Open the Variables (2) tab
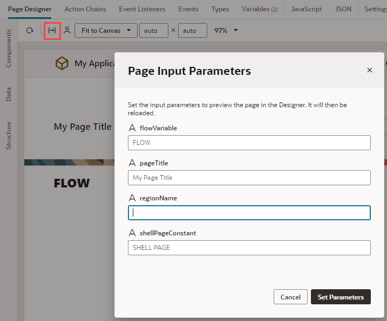 pyautogui.click(x=260, y=9)
